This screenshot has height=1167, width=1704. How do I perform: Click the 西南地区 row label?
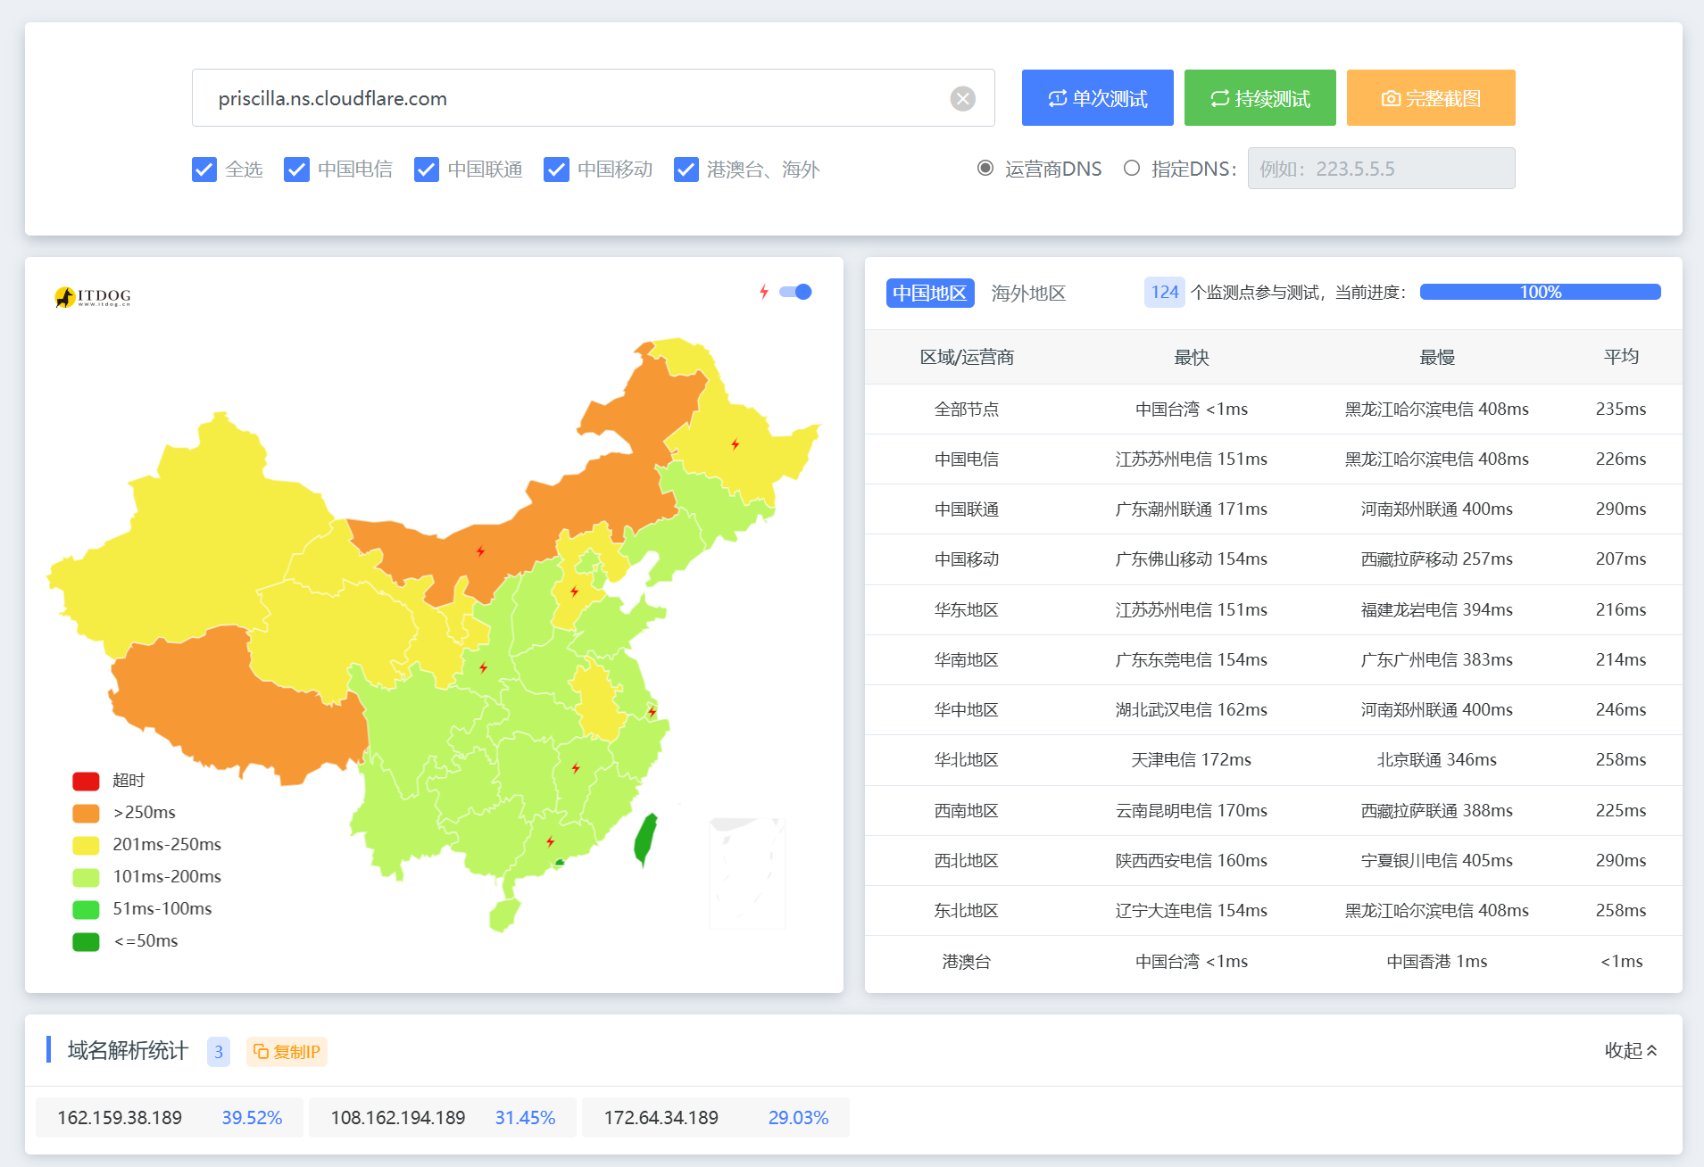pos(967,811)
